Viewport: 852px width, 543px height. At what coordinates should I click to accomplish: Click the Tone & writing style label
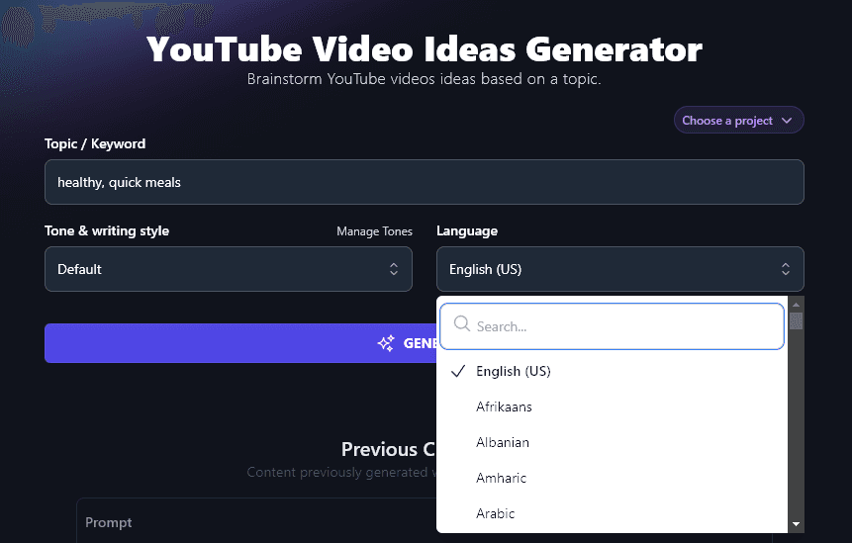pos(107,230)
